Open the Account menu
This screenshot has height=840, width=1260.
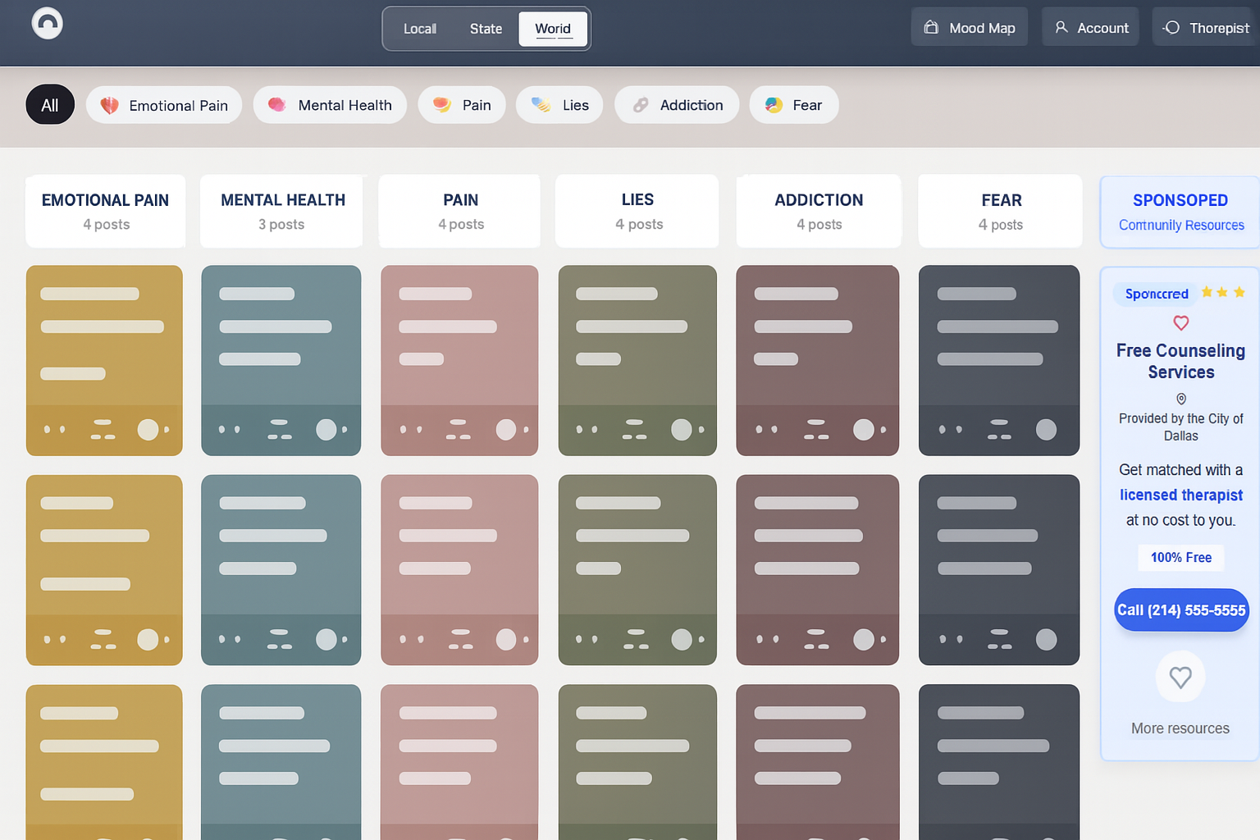coord(1090,28)
